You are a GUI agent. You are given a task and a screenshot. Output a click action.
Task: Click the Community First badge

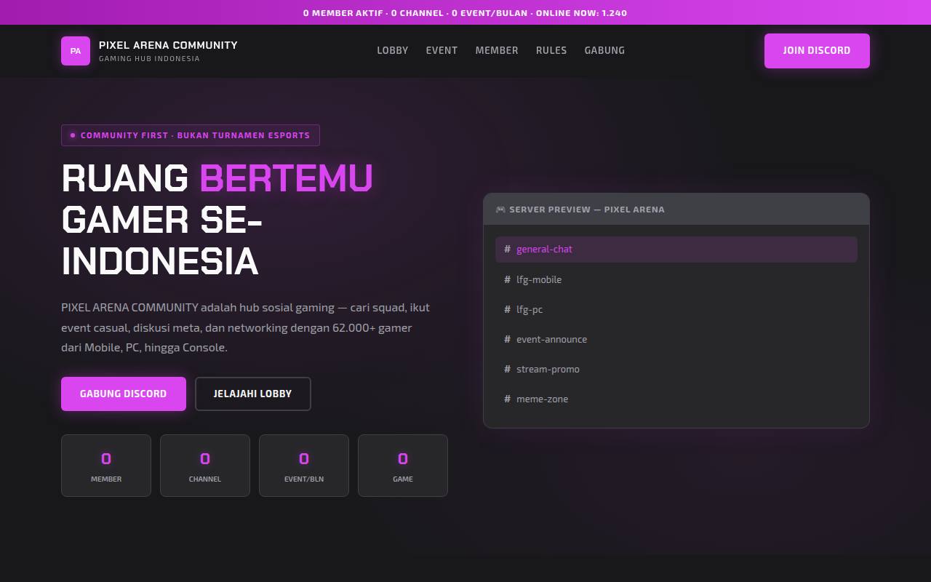coord(191,135)
